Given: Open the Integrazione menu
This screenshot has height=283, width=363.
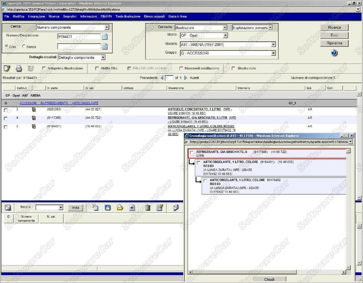Looking at the screenshot, I should (36, 16).
